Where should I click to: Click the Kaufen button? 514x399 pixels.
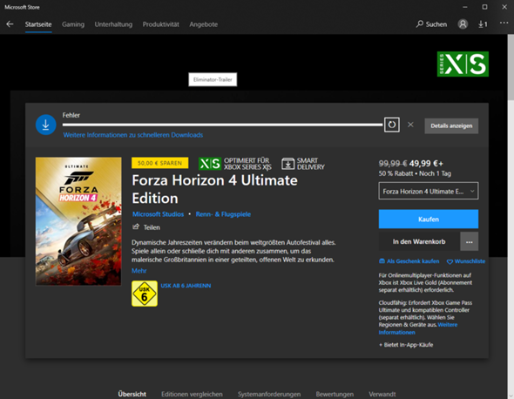[x=429, y=219]
